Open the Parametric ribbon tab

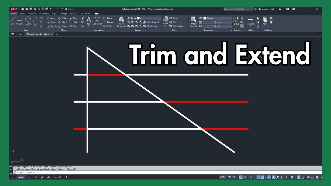pos(44,13)
